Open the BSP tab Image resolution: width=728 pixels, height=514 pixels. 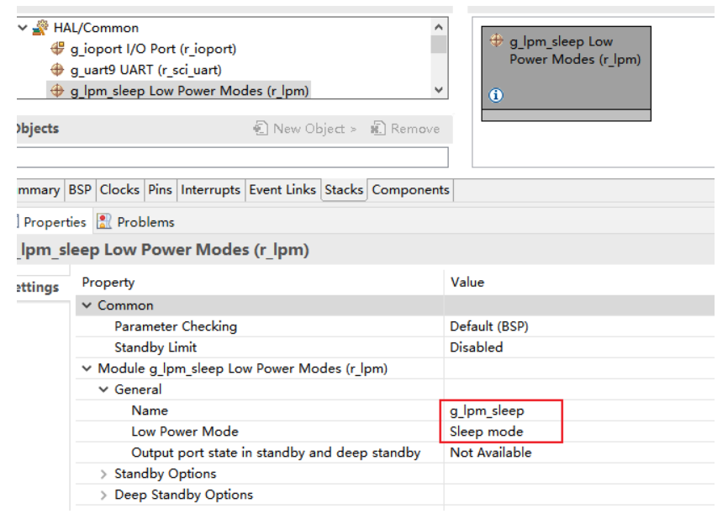click(80, 190)
